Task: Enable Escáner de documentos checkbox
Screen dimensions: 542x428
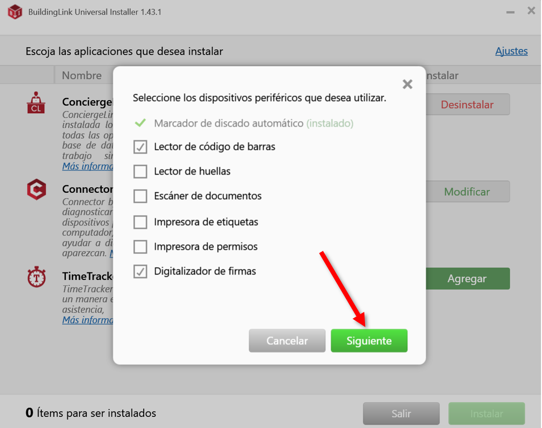Action: coord(140,196)
